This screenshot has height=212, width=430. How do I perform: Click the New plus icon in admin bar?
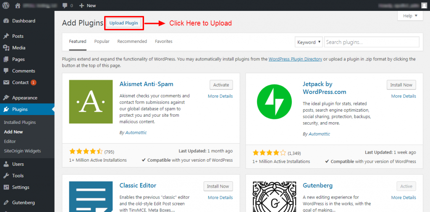tap(81, 5)
